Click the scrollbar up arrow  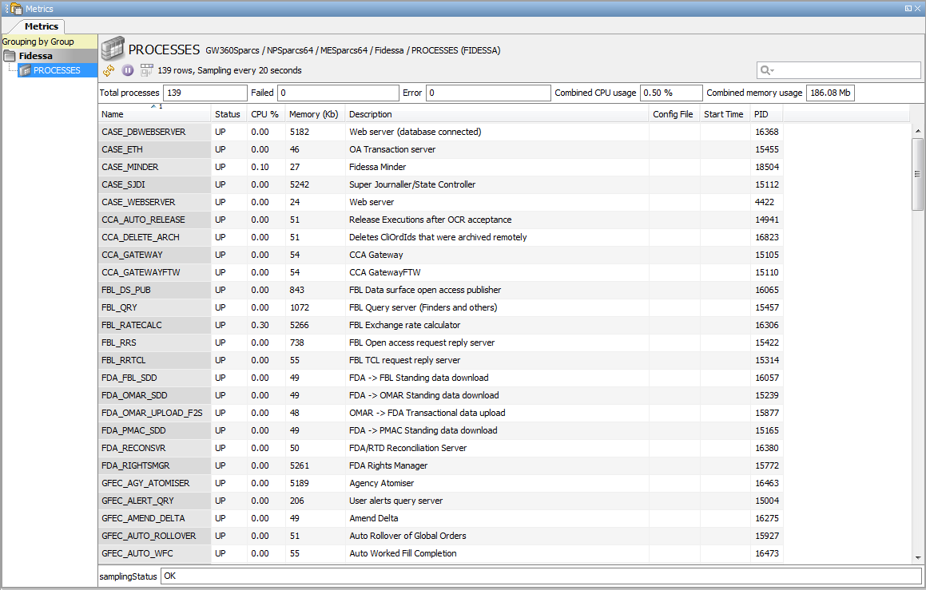tap(917, 130)
